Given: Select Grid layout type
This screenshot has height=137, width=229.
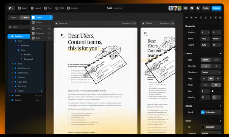Looking at the screenshot, I should (x=216, y=60).
